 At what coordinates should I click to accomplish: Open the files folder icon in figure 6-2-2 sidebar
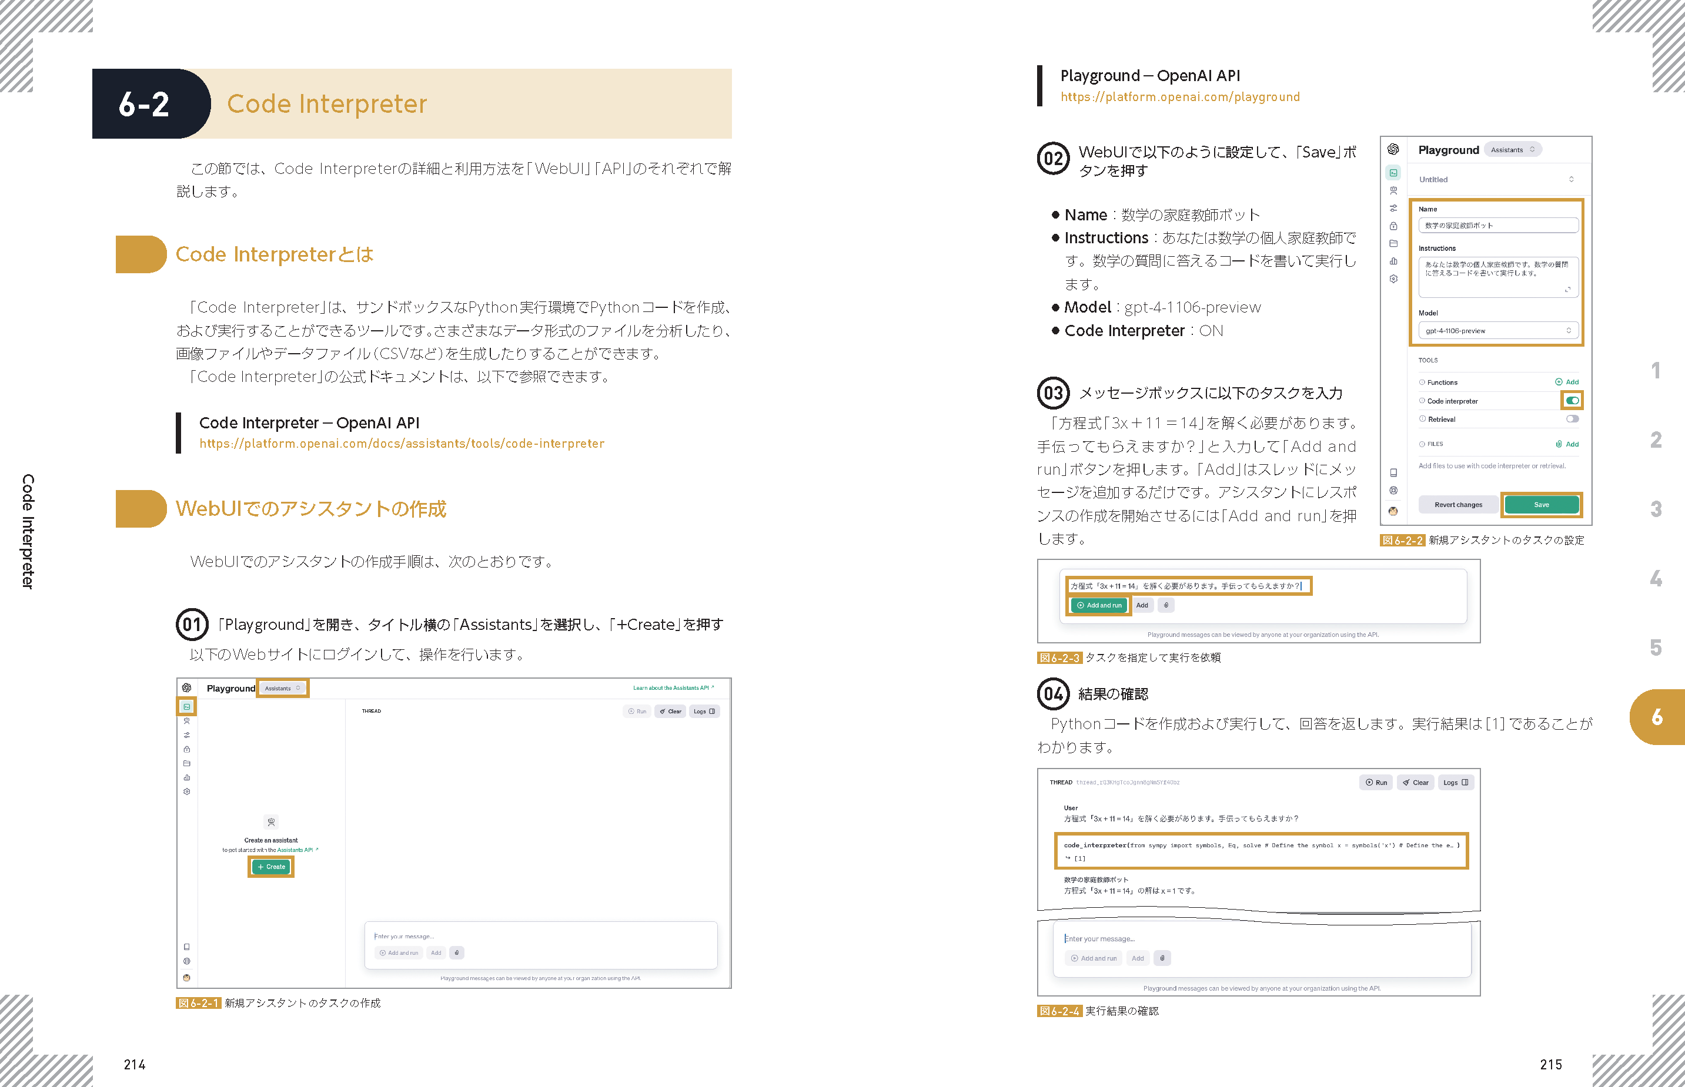(x=1393, y=243)
